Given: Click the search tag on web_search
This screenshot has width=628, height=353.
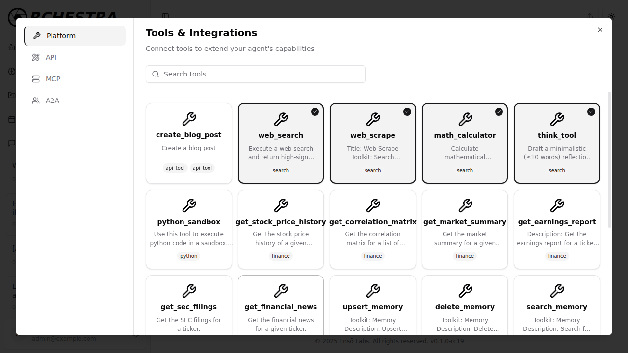Looking at the screenshot, I should pos(281,170).
